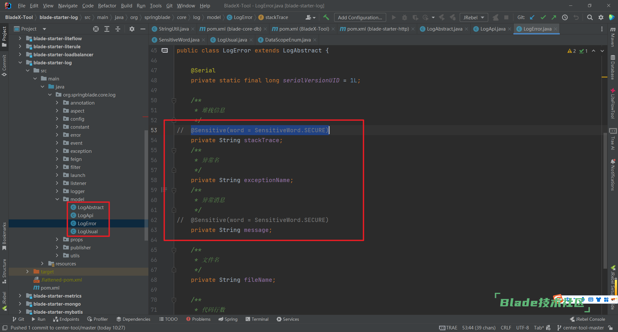
Task: Expand the target folder
Action: click(x=28, y=272)
